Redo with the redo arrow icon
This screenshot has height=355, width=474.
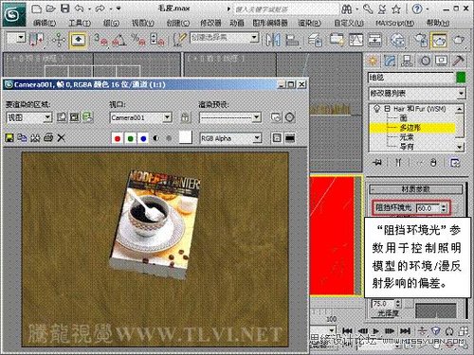pyautogui.click(x=100, y=9)
